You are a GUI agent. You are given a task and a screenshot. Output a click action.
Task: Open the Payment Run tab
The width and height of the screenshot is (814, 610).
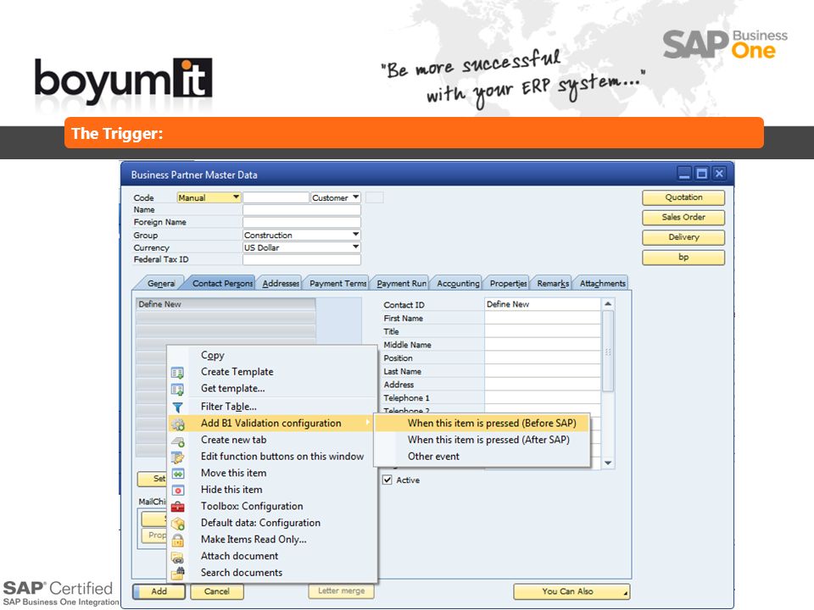401,283
